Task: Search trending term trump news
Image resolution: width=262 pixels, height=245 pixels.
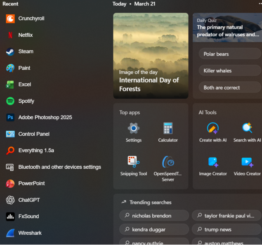Action: pyautogui.click(x=227, y=229)
